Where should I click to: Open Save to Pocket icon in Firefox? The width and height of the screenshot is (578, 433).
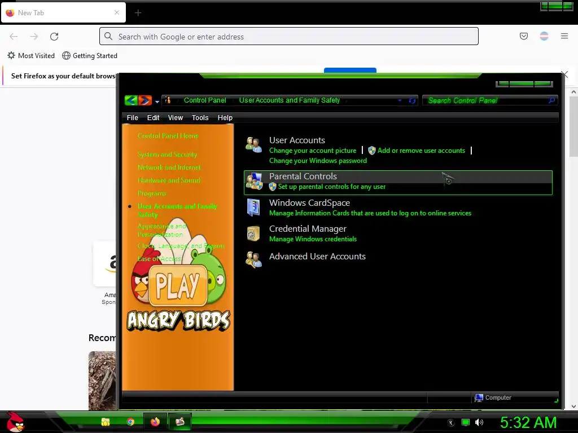pyautogui.click(x=523, y=36)
